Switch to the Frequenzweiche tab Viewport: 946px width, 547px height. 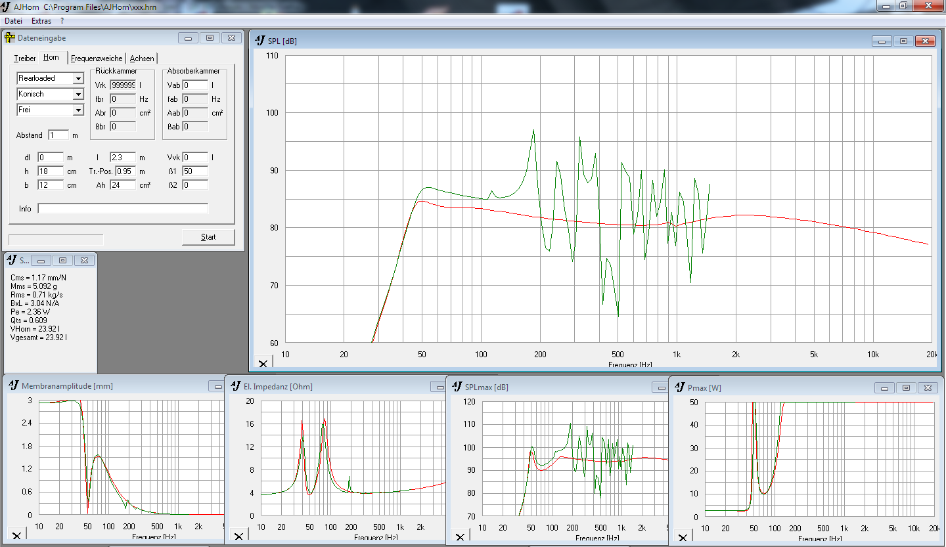97,58
